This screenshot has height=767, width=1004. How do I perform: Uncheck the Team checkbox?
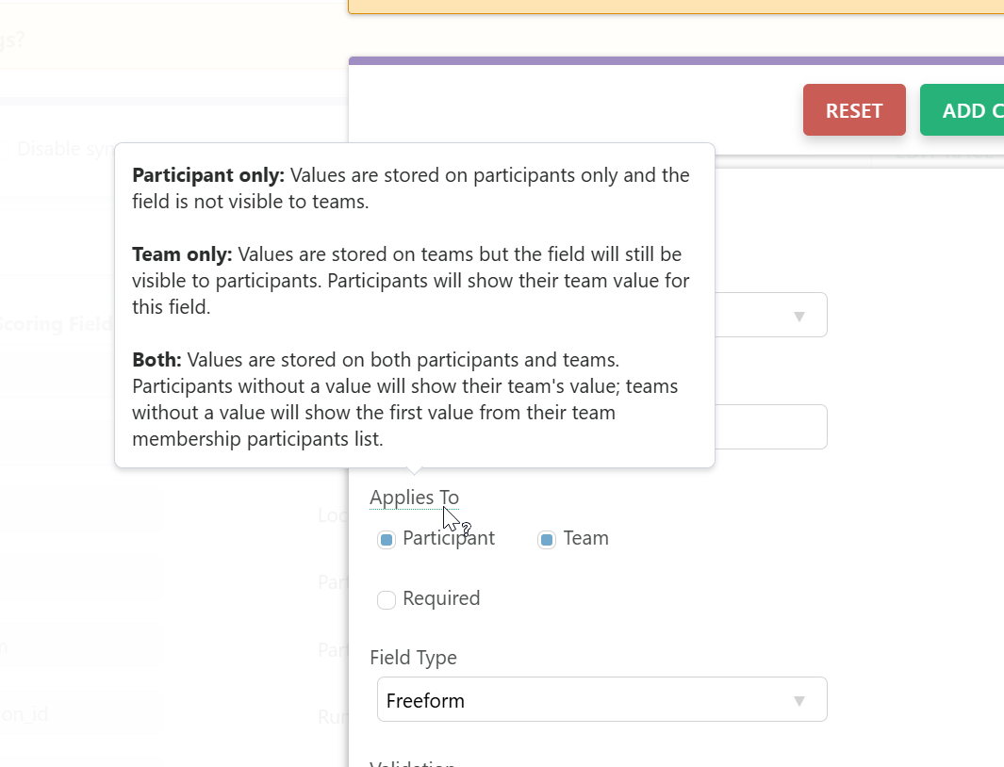(546, 540)
